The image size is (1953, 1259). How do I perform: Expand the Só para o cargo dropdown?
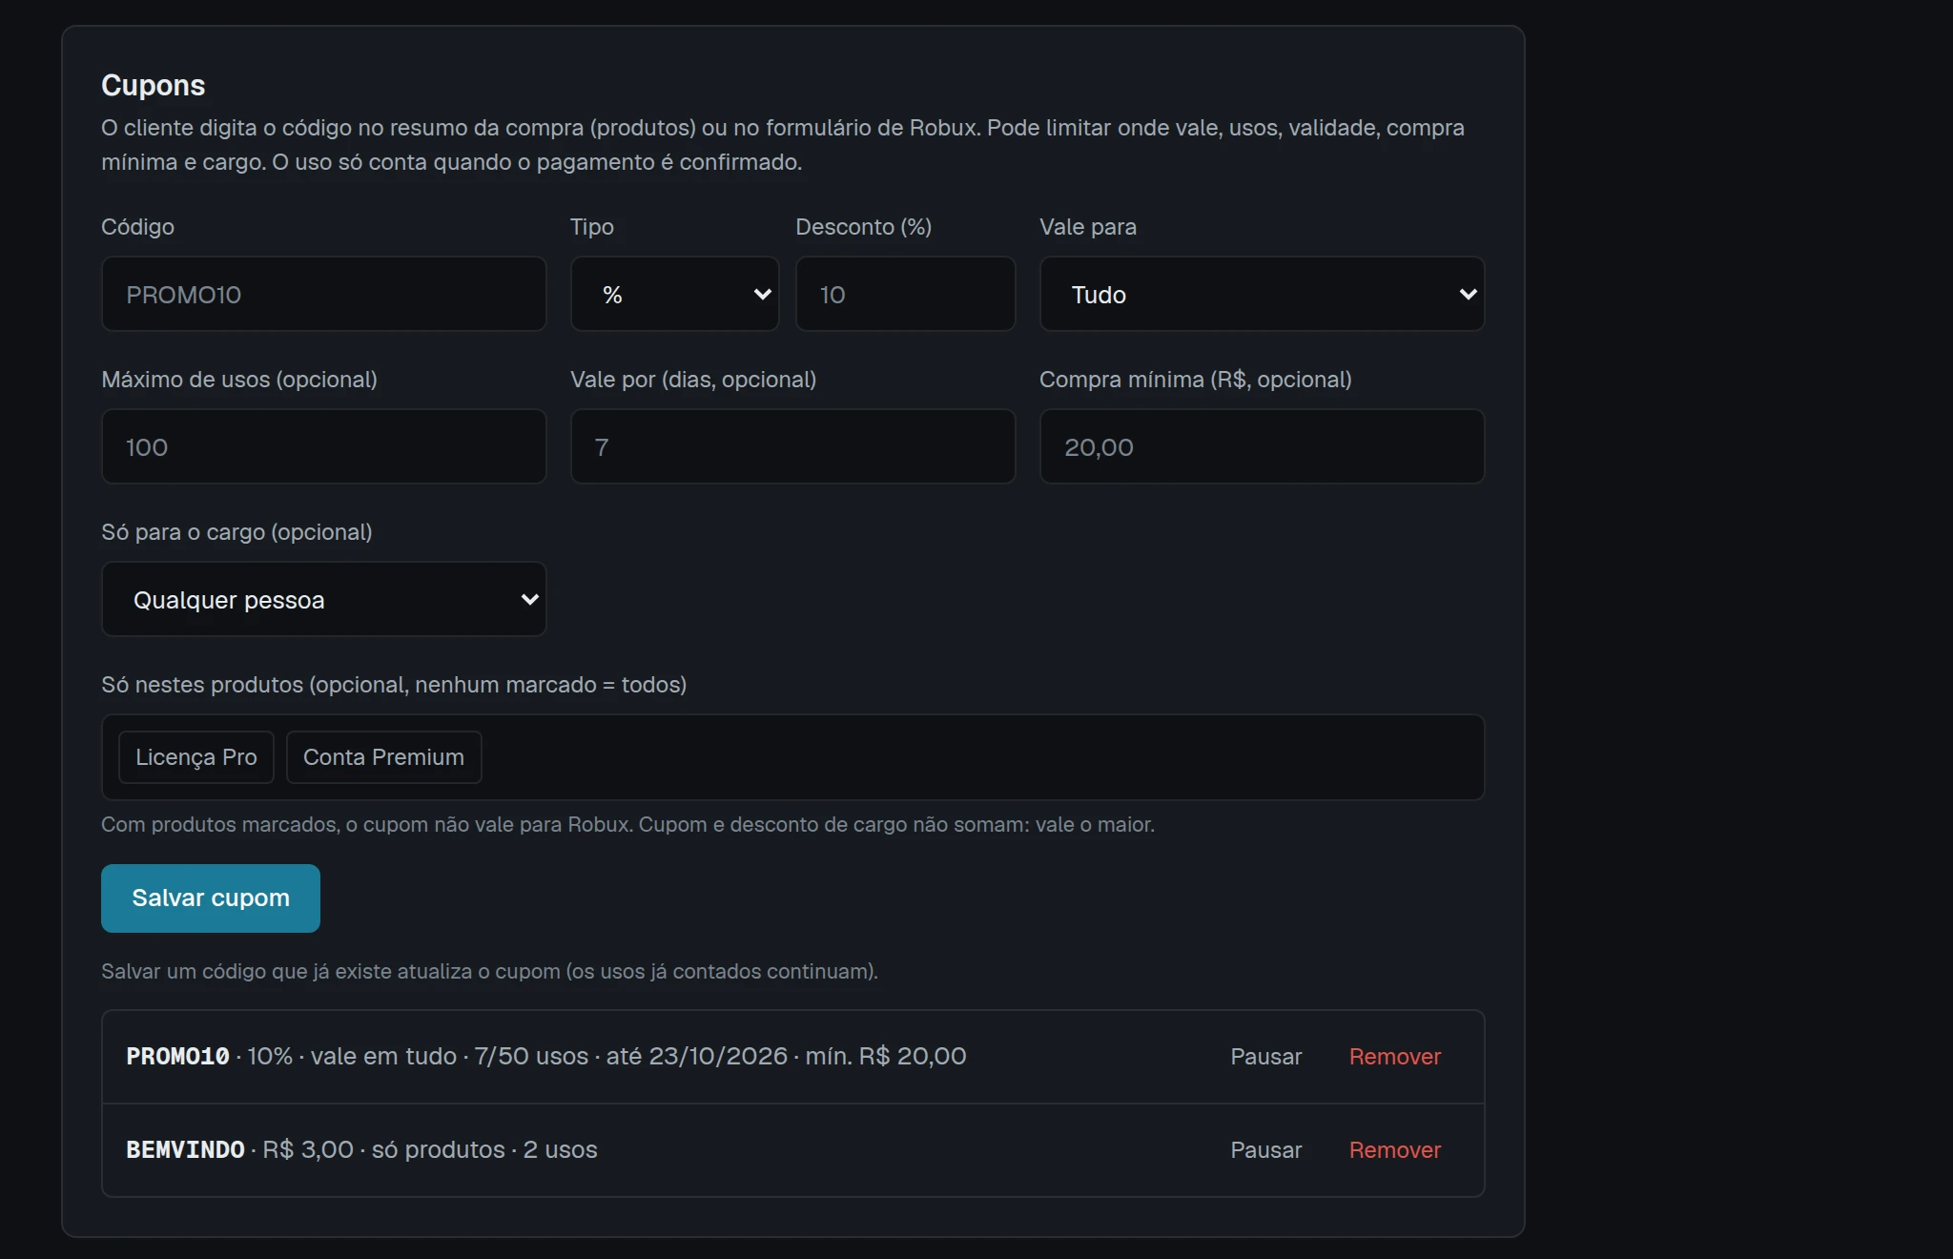click(x=323, y=599)
